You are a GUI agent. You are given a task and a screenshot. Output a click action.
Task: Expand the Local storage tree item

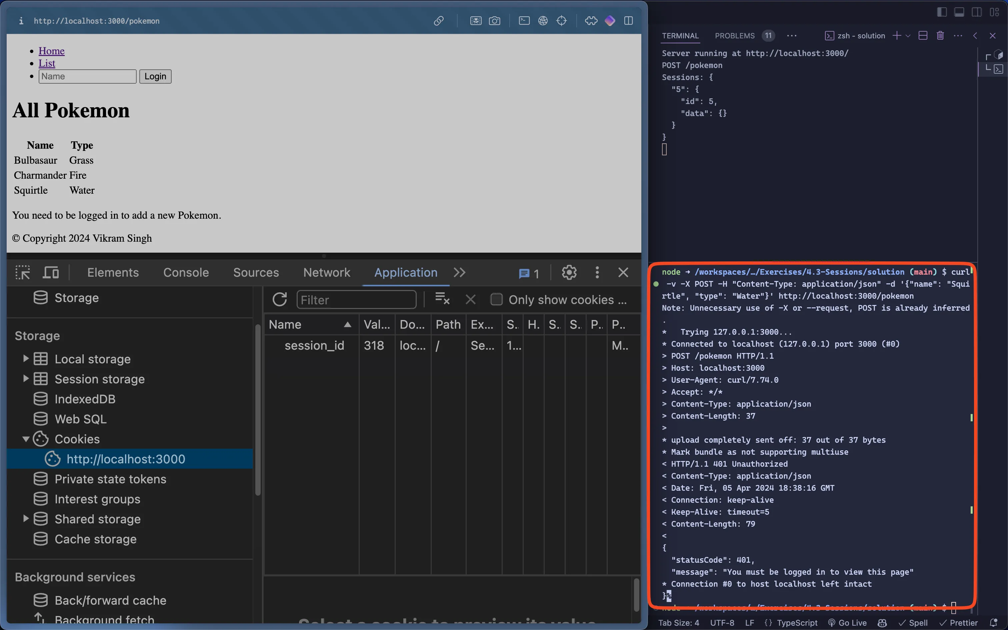(x=25, y=359)
